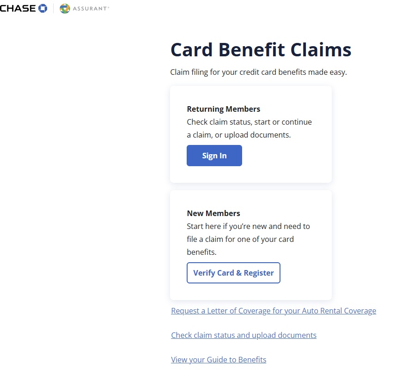Click "file a claim for one of your card" line
Image resolution: width=408 pixels, height=379 pixels.
[240, 240]
